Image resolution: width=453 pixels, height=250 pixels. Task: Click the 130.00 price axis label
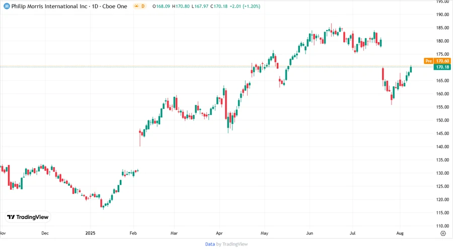pyautogui.click(x=442, y=173)
